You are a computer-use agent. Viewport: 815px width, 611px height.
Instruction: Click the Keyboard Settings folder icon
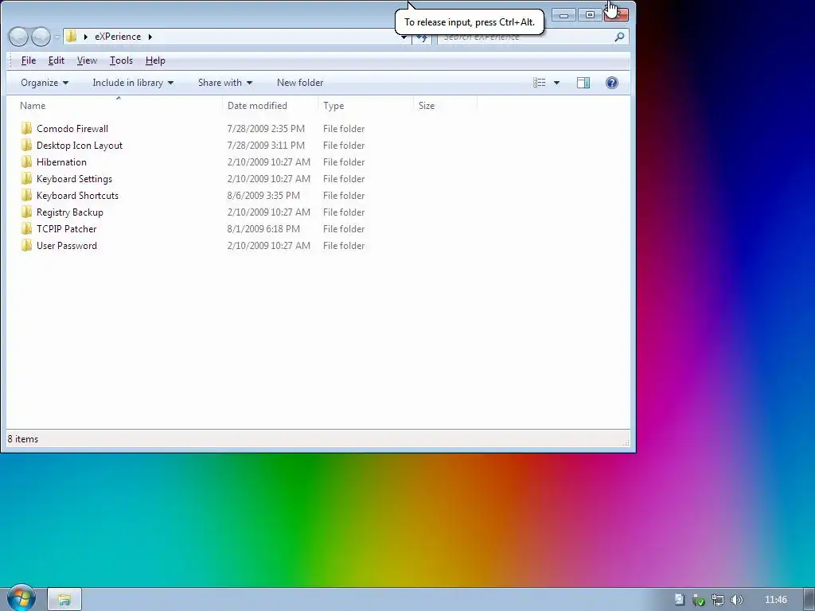click(26, 179)
